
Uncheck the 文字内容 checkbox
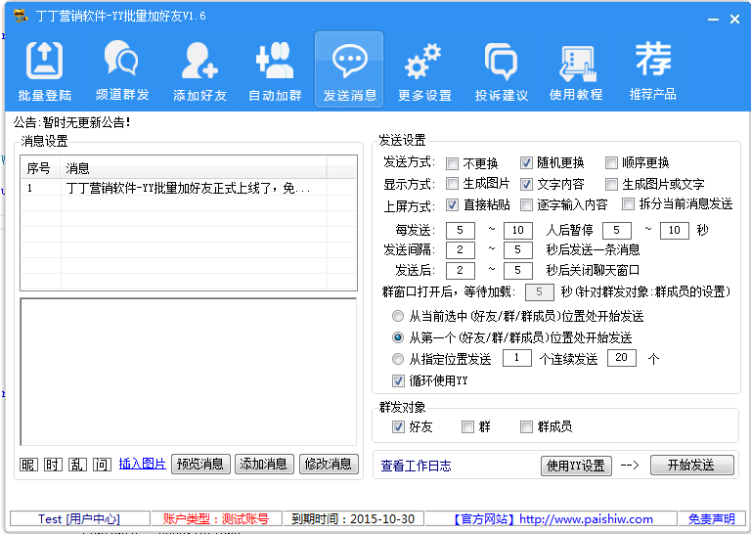[526, 184]
